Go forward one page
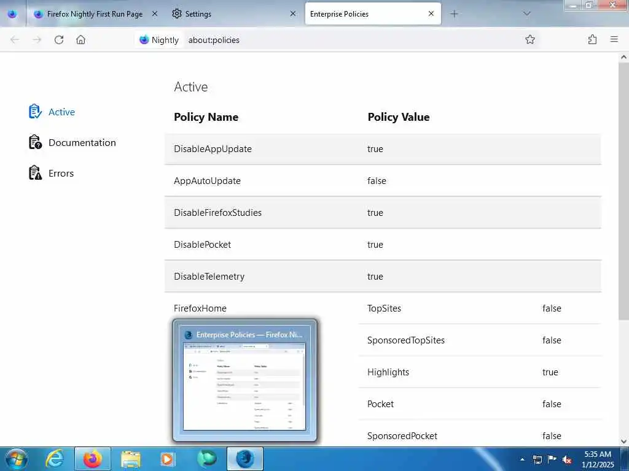The image size is (629, 471). pyautogui.click(x=37, y=40)
